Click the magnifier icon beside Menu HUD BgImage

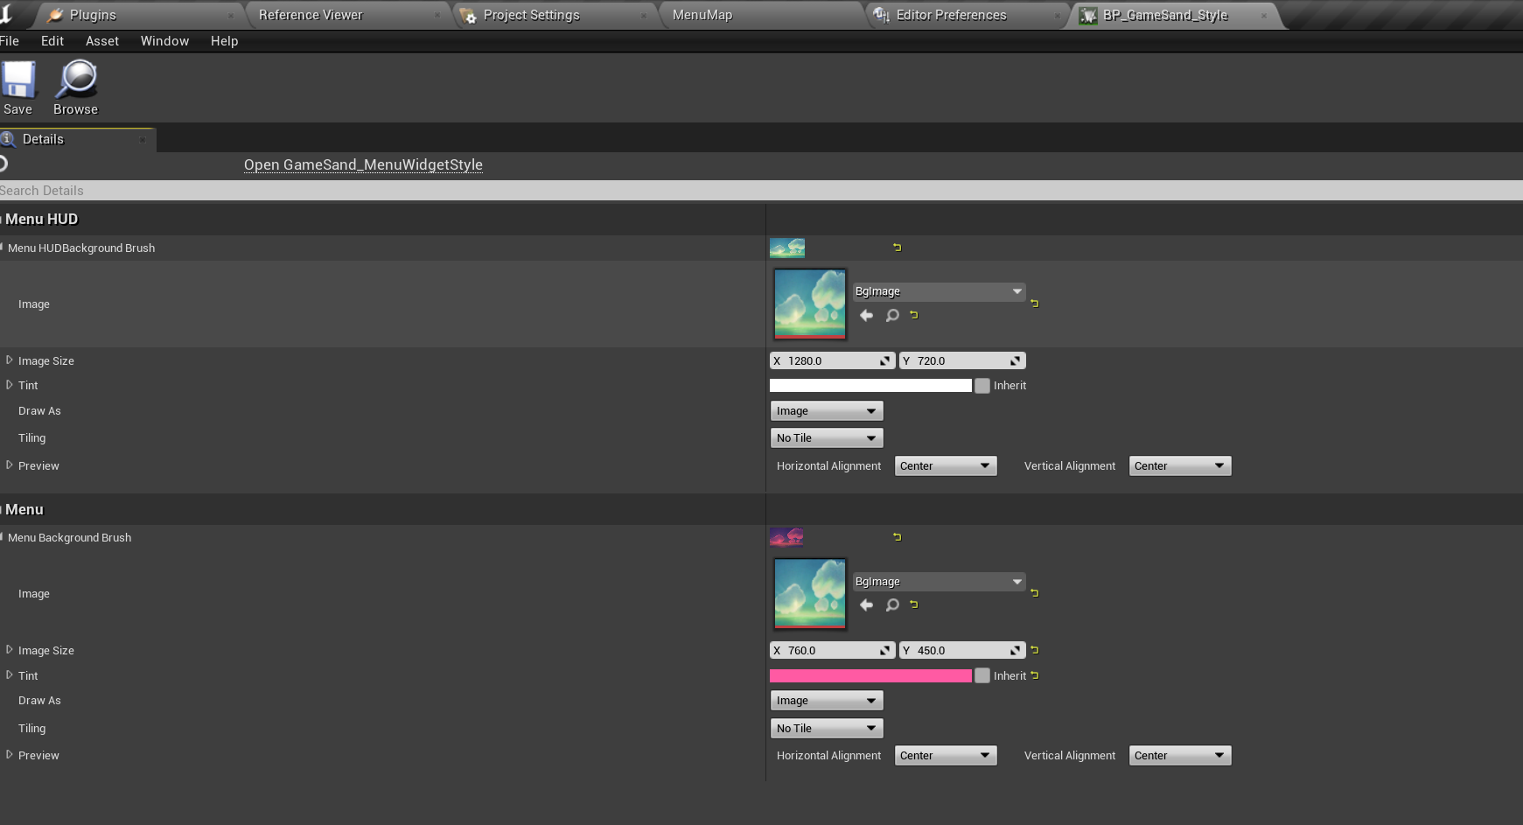891,315
